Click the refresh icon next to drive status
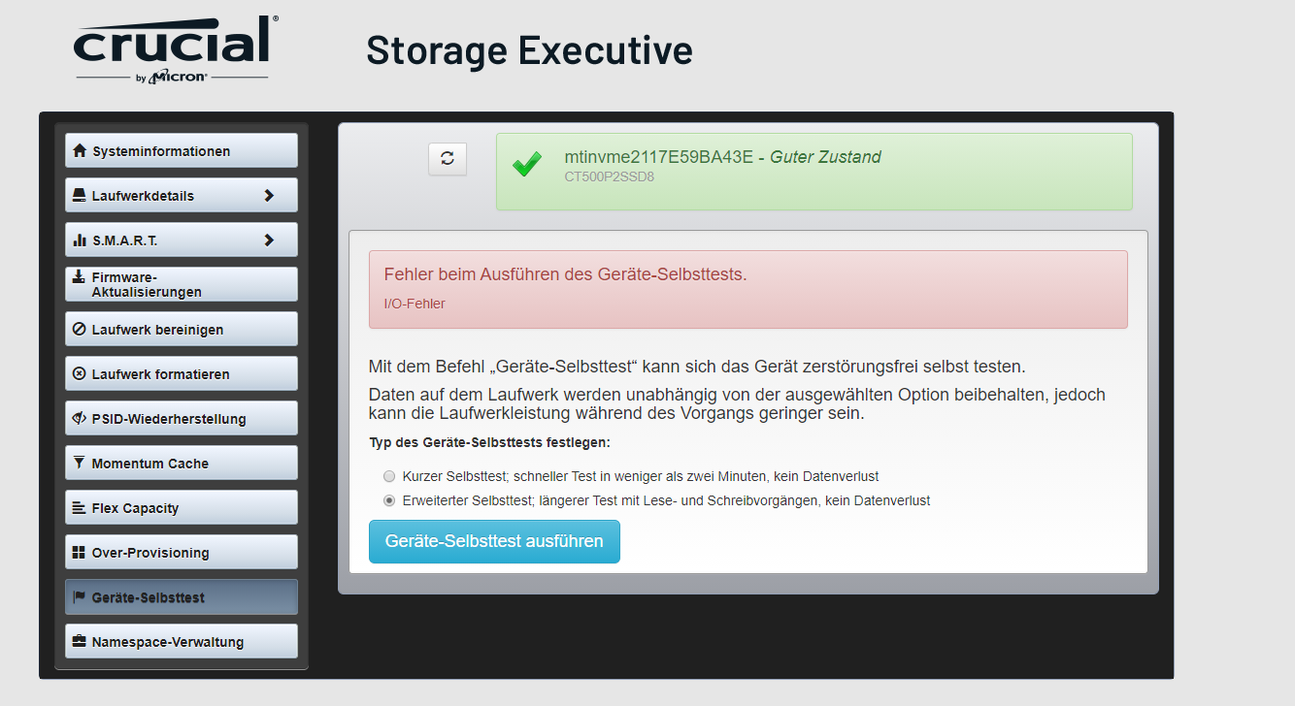The height and width of the screenshot is (706, 1295). (448, 159)
